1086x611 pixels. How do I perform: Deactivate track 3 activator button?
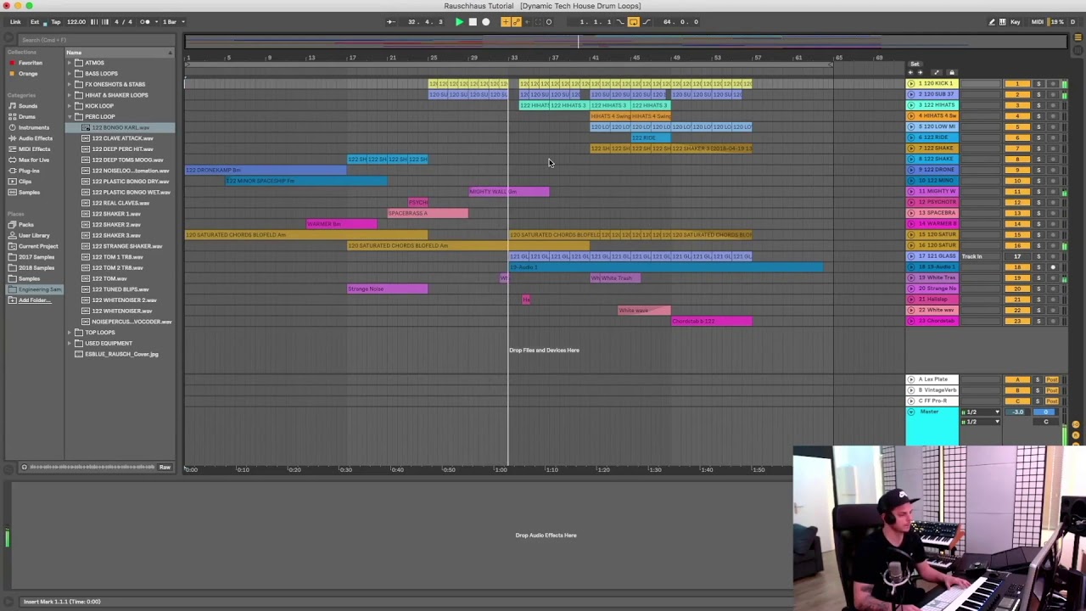point(1017,105)
